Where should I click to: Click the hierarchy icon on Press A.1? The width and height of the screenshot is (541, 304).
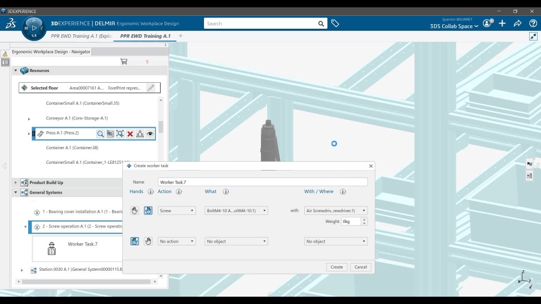coord(140,134)
